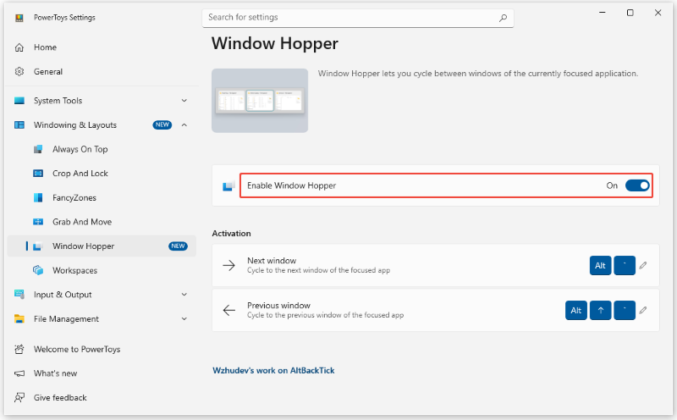Screen dimensions: 677x420
Task: Collapse the Windowing & Layouts chevron
Action: (x=184, y=124)
